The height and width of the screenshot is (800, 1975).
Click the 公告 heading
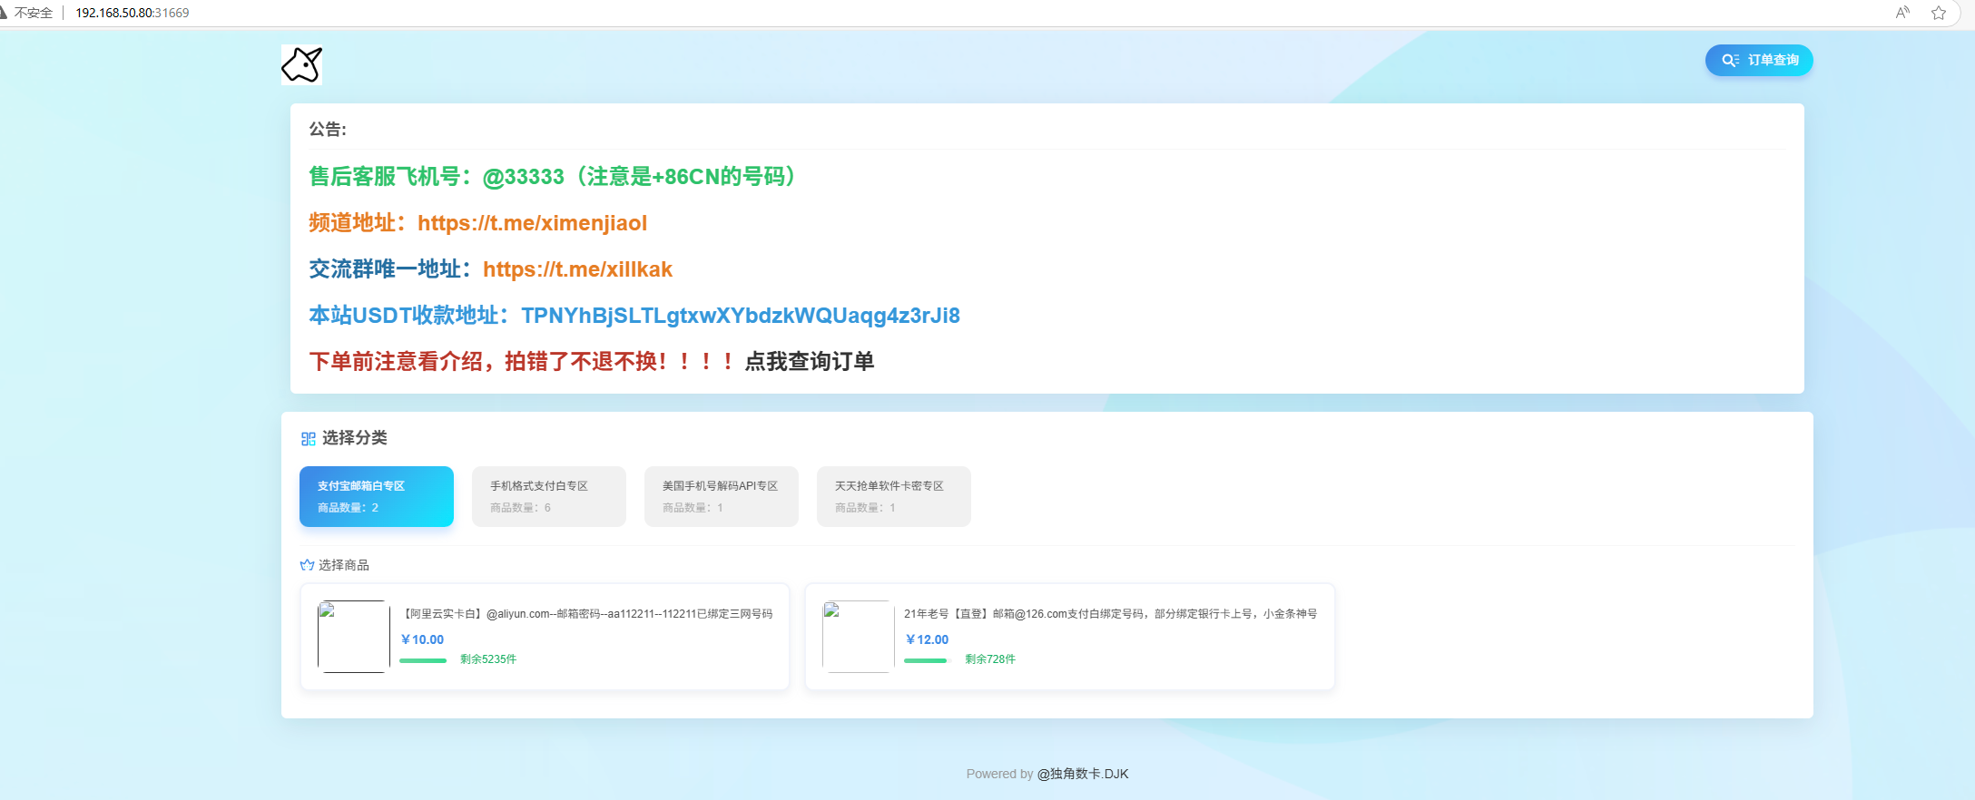(328, 130)
